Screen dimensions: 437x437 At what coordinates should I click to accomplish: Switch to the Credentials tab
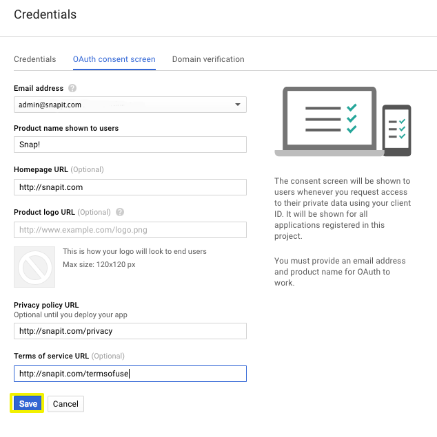(35, 59)
